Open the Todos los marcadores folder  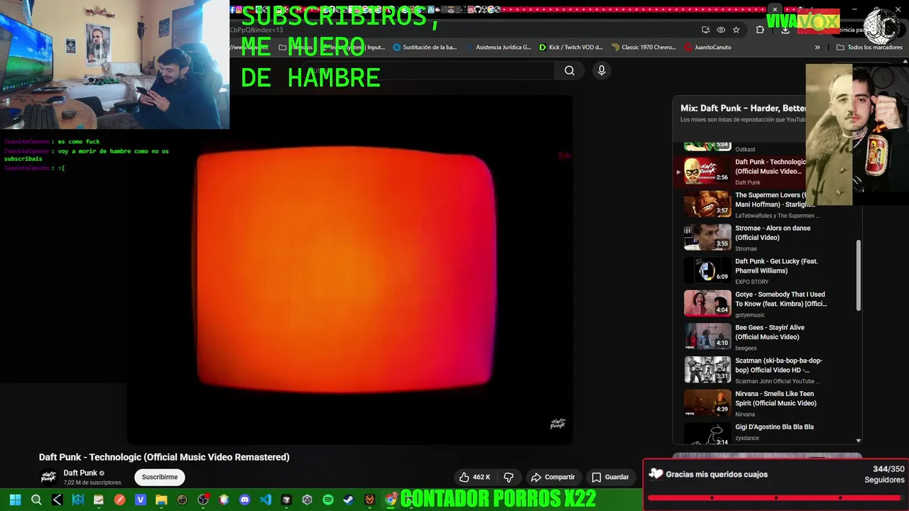(x=869, y=48)
